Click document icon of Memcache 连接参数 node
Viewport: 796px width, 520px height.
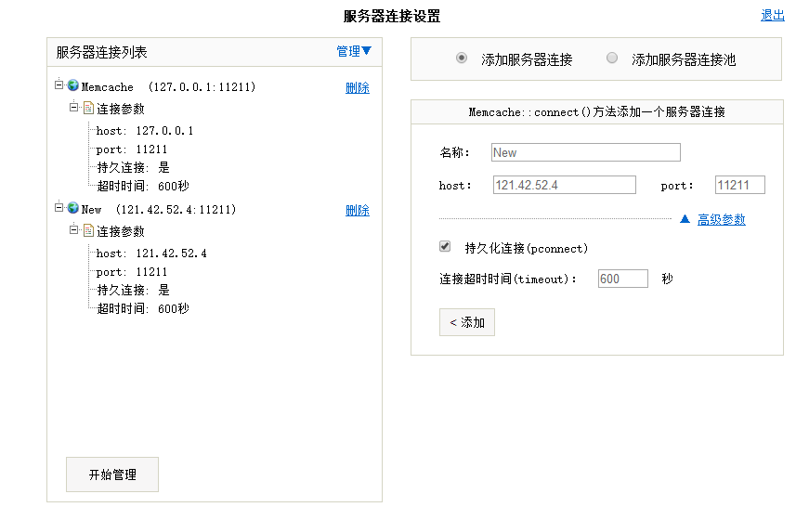pyautogui.click(x=89, y=108)
